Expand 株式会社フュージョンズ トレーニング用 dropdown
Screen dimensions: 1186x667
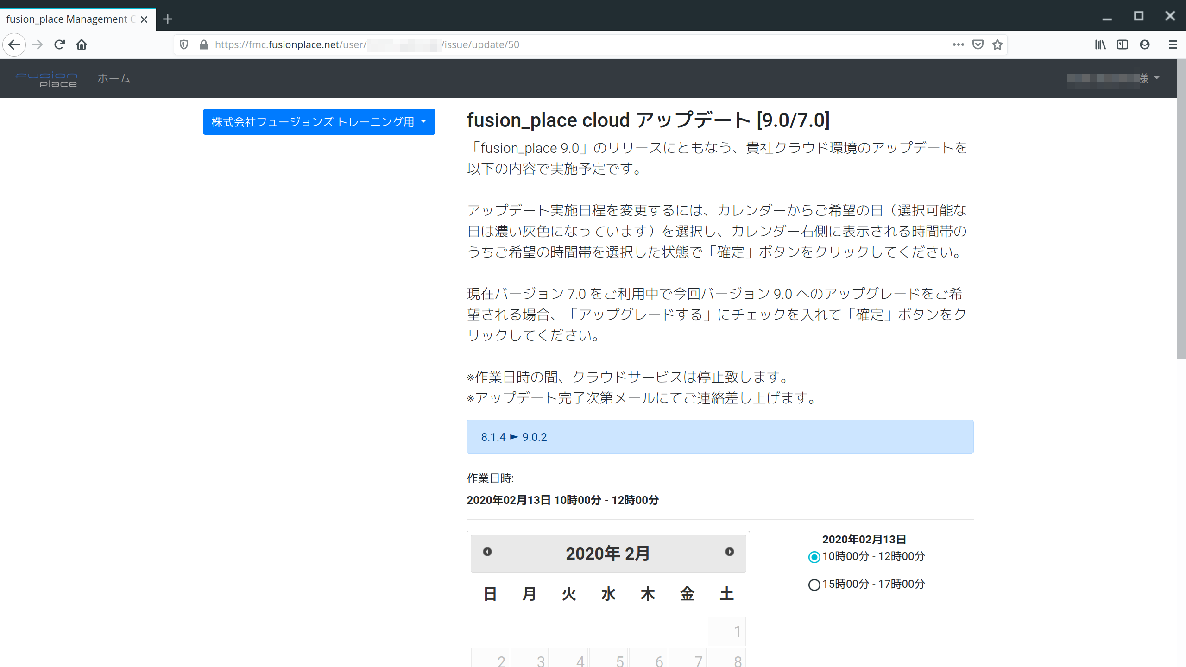click(x=319, y=122)
